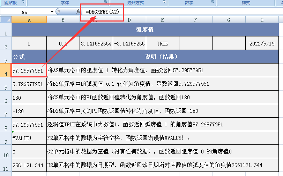Select row 8 header
This screenshot has width=283, height=176.
click(x=6, y=125)
